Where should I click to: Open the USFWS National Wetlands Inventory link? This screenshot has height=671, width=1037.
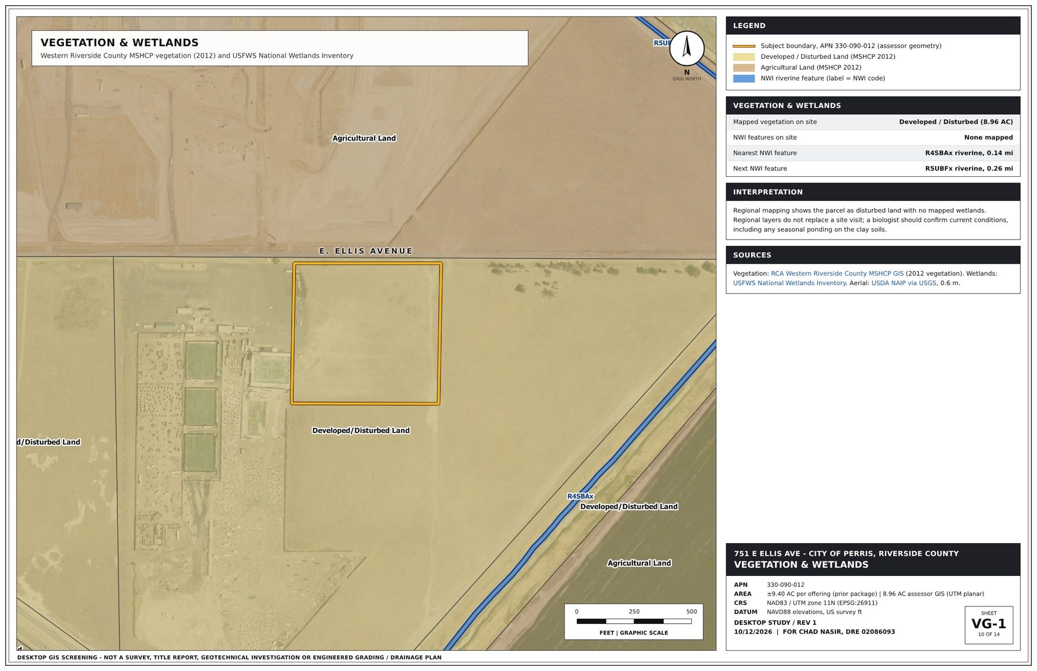[789, 283]
